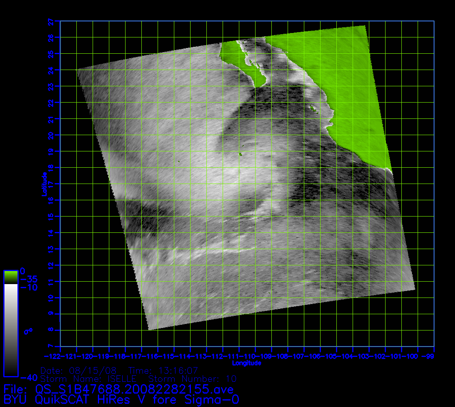Viewport: 455px width, 407px height.
Task: Click the grayscale gradient of the sigma-0 colorbar
Action: [x=11, y=330]
